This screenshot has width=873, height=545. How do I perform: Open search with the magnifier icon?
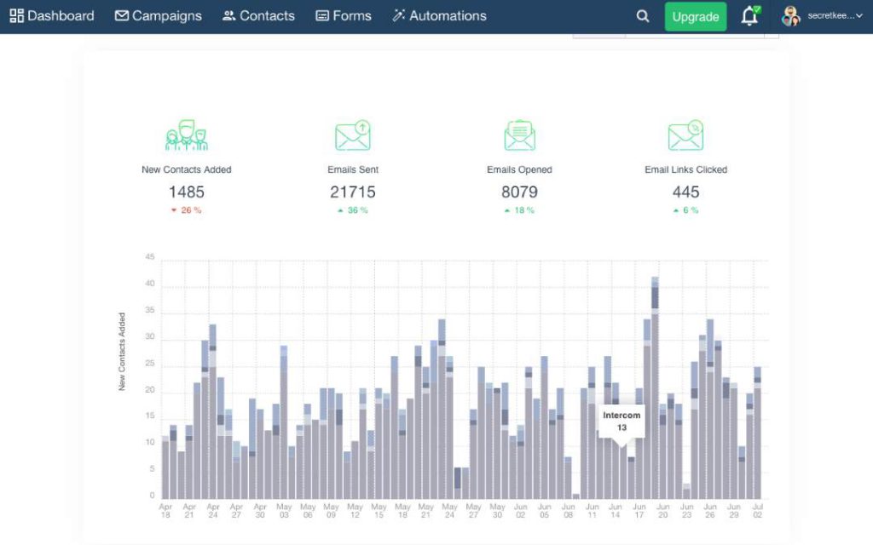[643, 16]
